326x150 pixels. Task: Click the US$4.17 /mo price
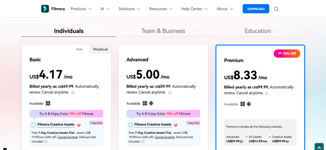51,75
